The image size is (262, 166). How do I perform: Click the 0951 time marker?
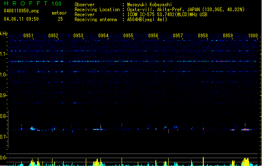pos(28,36)
